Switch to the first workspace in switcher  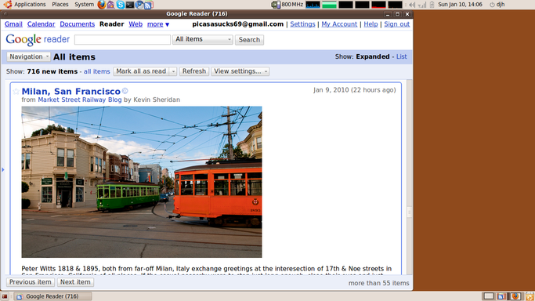click(489, 296)
